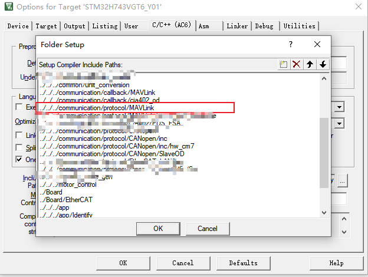Select the ../../../app path entry
Viewport: 368px width, 277px height.
(54, 207)
